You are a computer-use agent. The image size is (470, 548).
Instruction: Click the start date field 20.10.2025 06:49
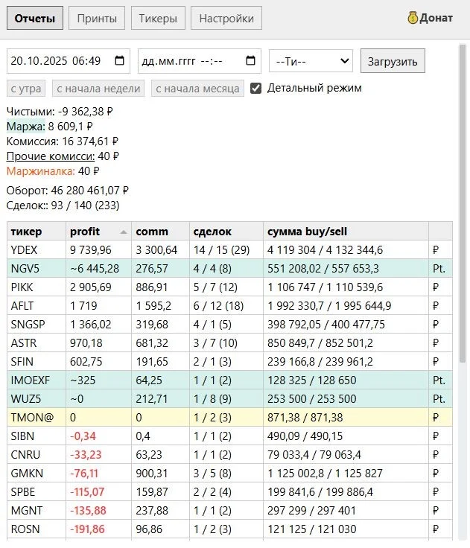69,61
